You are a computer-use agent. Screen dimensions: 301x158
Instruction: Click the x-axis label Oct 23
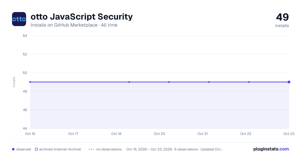(x=288, y=134)
